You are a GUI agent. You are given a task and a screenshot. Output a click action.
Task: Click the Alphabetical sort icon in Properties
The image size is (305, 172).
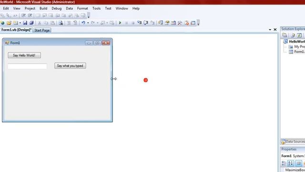pyautogui.click(x=291, y=163)
